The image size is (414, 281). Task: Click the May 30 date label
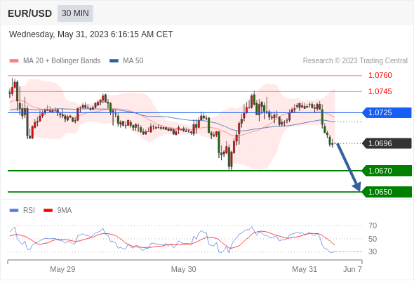point(184,269)
